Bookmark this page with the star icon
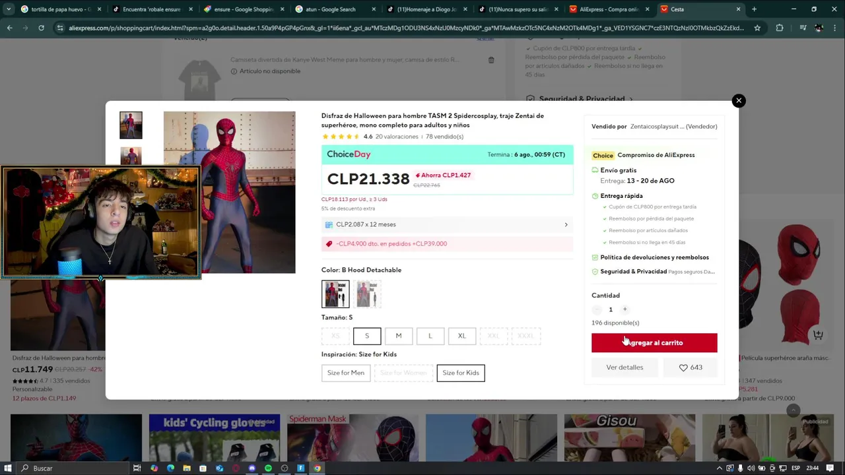The image size is (845, 475). point(757,28)
